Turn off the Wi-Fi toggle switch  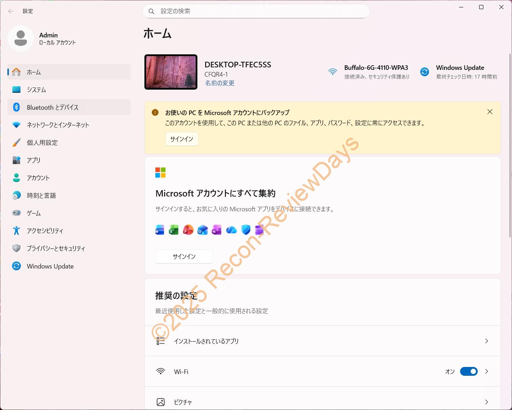click(x=469, y=372)
